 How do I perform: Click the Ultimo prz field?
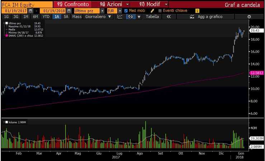[87, 11]
